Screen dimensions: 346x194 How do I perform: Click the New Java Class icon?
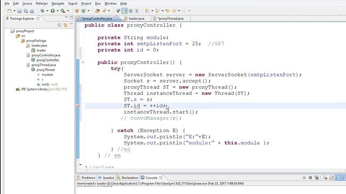pyautogui.click(x=83, y=11)
